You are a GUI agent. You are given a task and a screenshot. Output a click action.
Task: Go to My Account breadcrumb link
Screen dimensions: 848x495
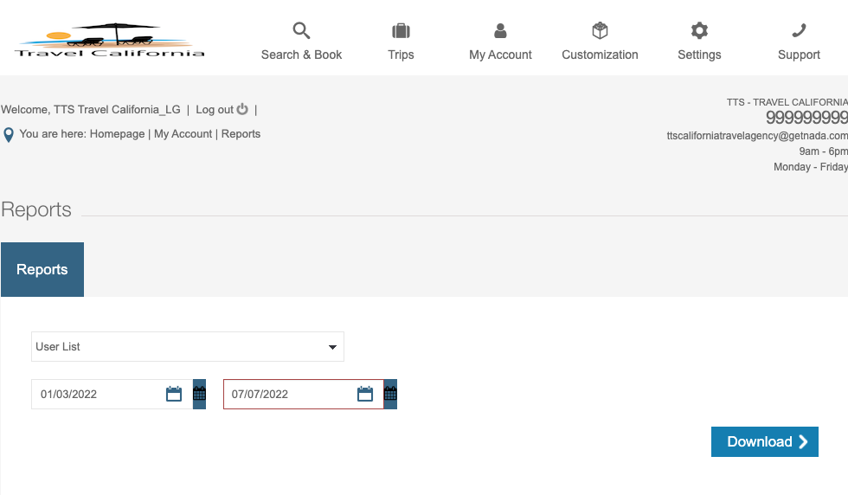[x=183, y=133]
